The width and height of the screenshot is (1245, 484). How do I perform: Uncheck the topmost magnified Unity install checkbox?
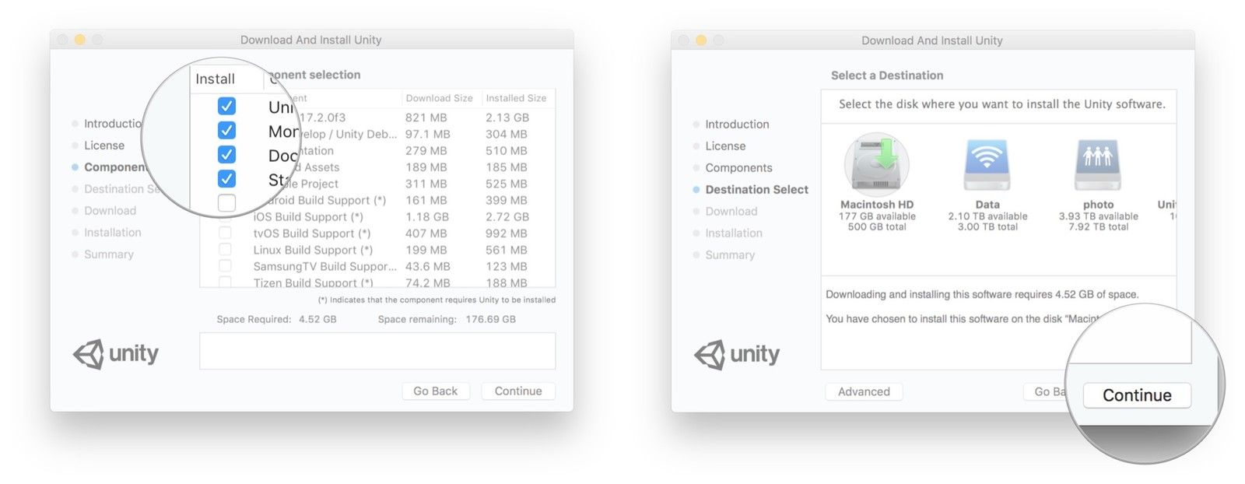(226, 106)
